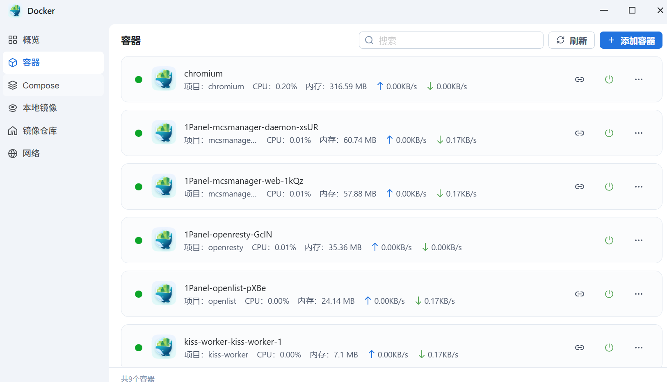Open link for chromium container
Viewport: 667px width, 382px height.
tap(579, 79)
